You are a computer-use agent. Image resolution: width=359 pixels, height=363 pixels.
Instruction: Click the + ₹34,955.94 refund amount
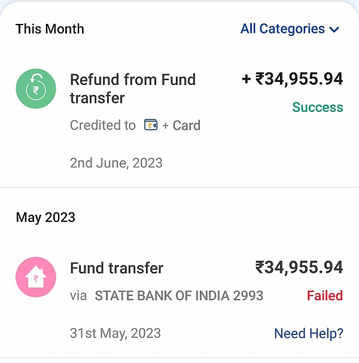[293, 79]
